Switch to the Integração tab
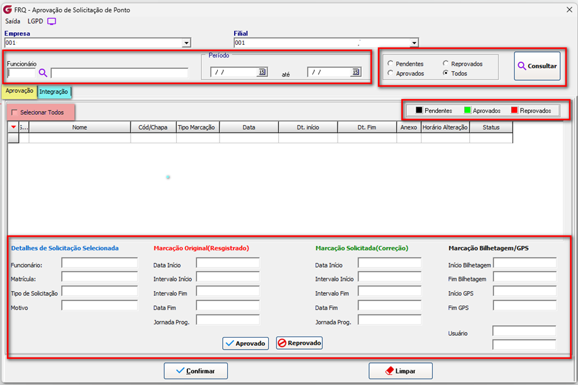The image size is (578, 385). point(54,92)
